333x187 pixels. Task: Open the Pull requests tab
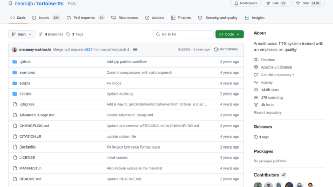[x=85, y=18]
